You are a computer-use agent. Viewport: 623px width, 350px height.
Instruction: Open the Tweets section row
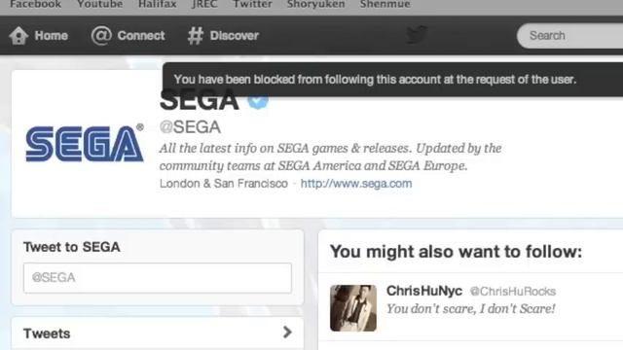(158, 333)
